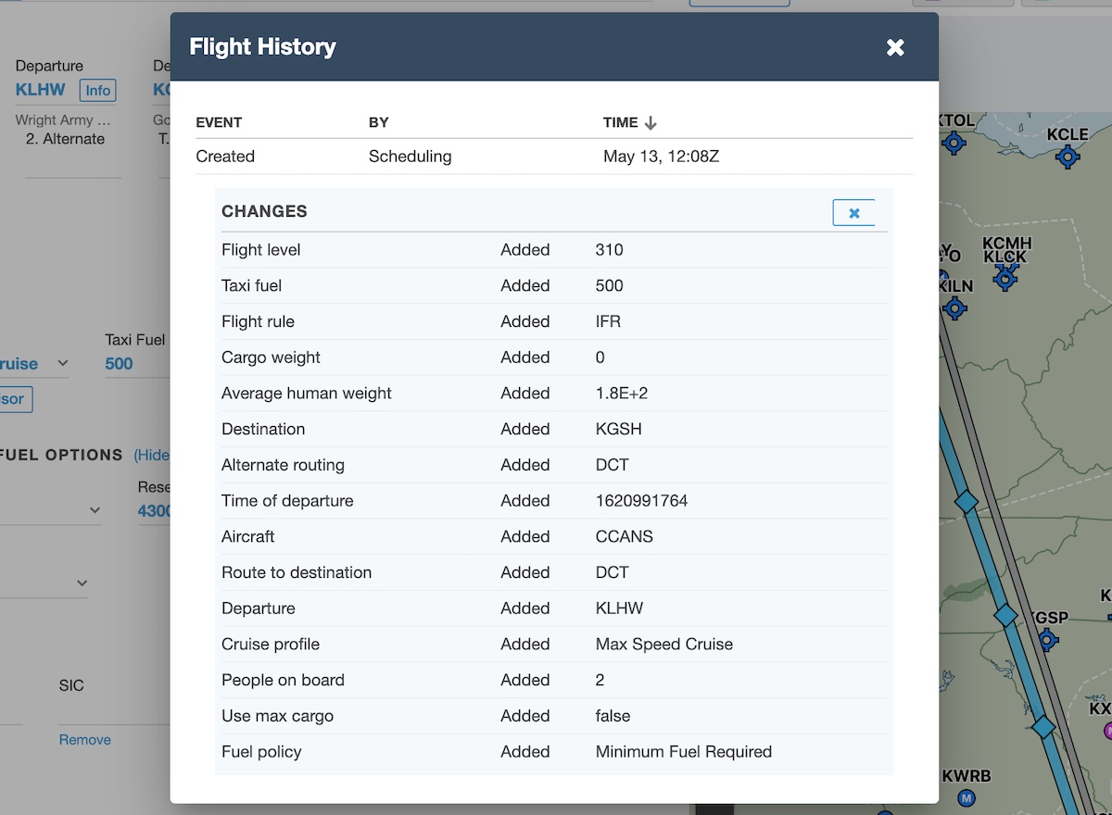The image size is (1112, 815).
Task: Select the KWRB airport marker on map
Action: tap(967, 796)
